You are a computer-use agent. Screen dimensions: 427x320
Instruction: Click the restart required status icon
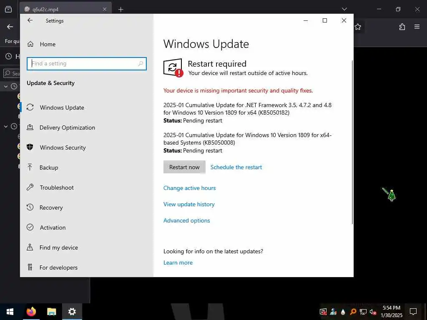point(173,68)
